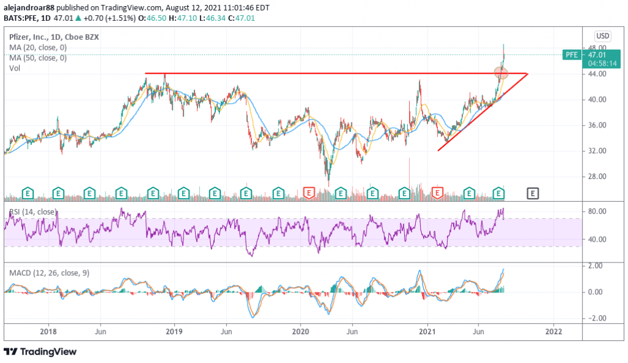Click the BATS:PFE ticker in the header

coord(20,18)
